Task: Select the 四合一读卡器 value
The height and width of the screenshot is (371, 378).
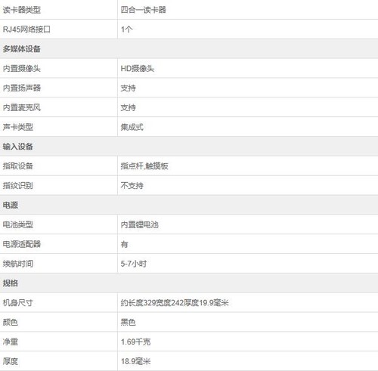Action: [x=143, y=10]
